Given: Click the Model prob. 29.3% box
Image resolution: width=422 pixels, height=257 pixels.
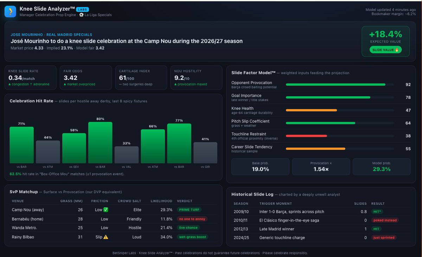Looking at the screenshot, I should [382, 167].
